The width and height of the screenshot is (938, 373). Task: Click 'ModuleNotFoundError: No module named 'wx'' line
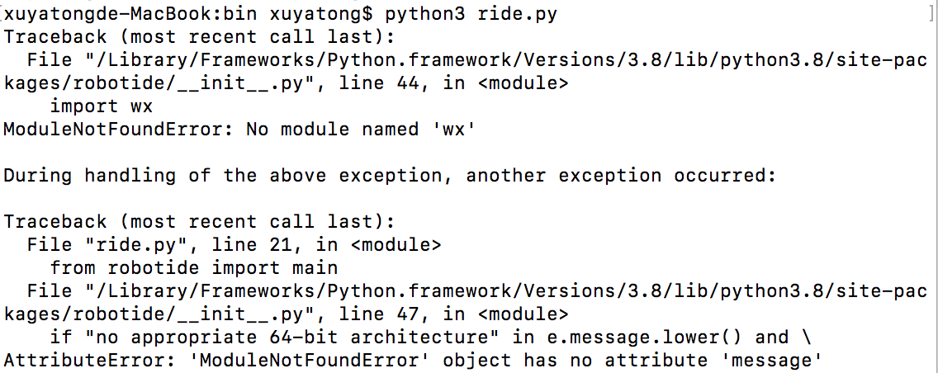[239, 130]
